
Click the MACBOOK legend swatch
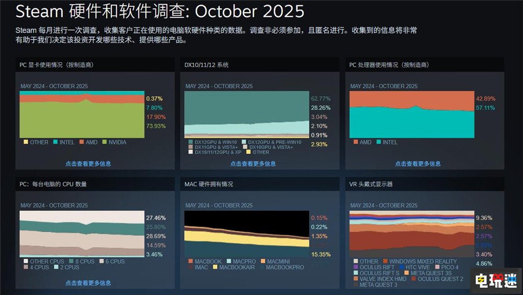pos(190,262)
